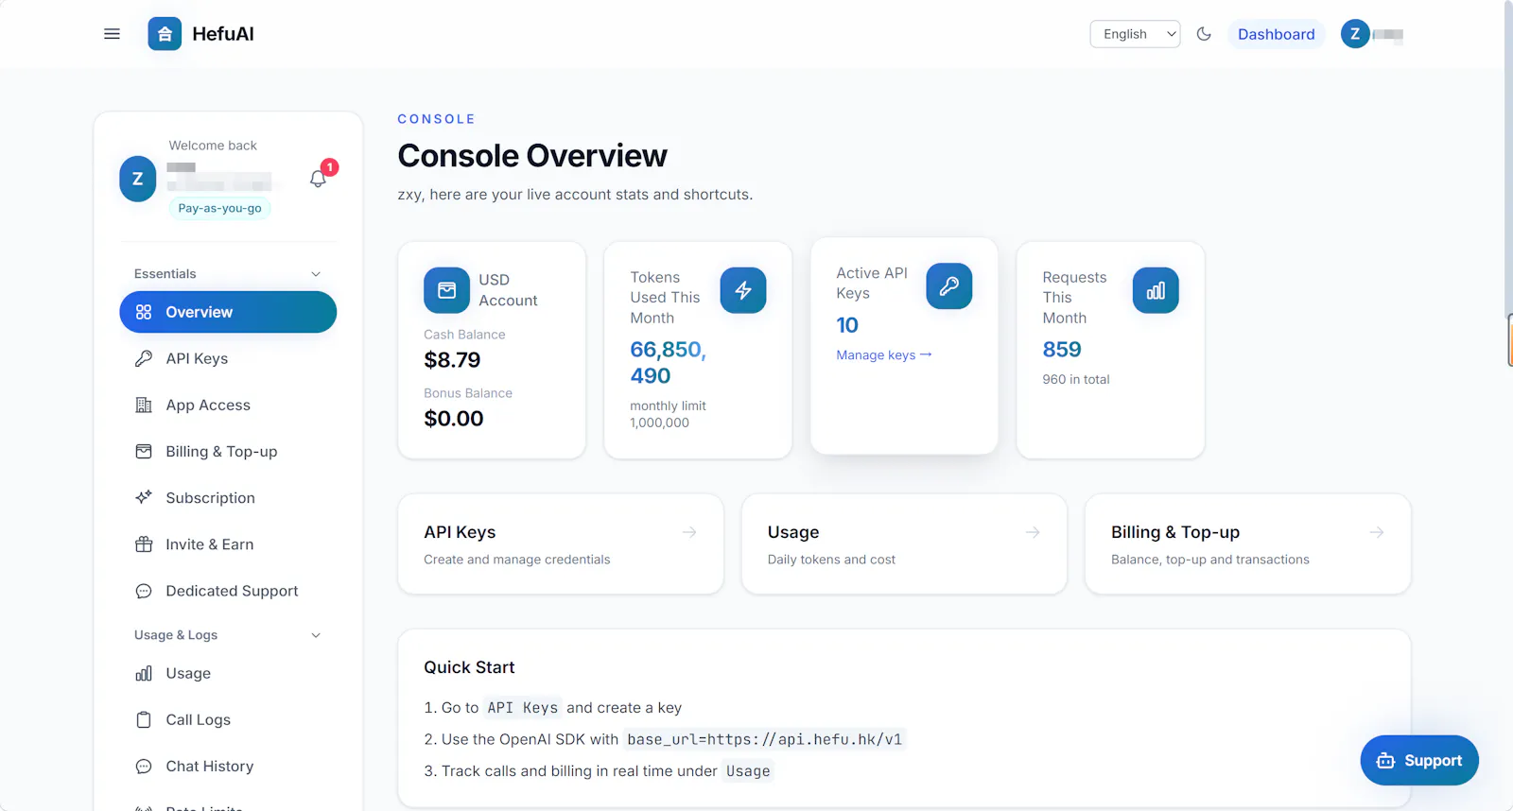Image resolution: width=1513 pixels, height=811 pixels.
Task: Open the API Keys shortcut card
Action: pos(561,544)
